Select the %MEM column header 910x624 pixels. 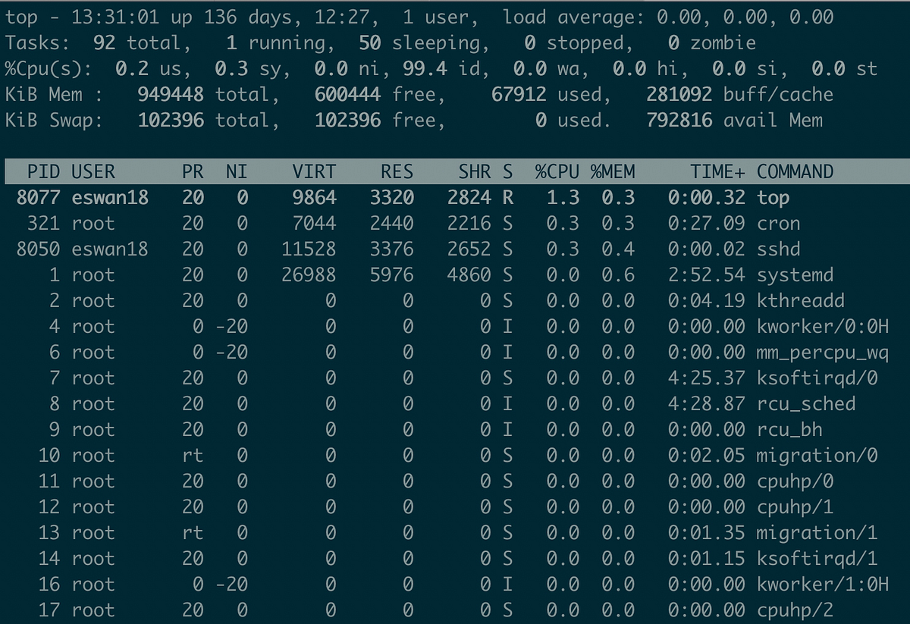(613, 171)
